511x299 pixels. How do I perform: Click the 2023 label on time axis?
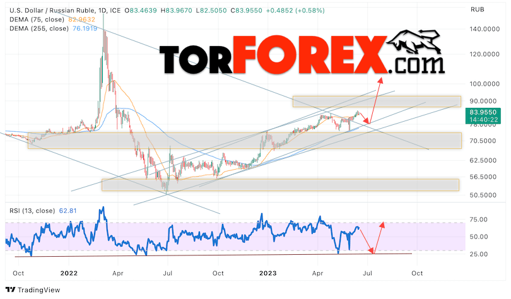tap(268, 273)
